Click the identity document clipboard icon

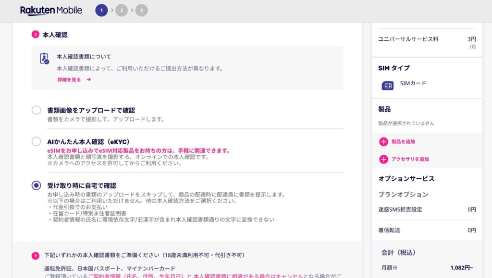[x=44, y=58]
